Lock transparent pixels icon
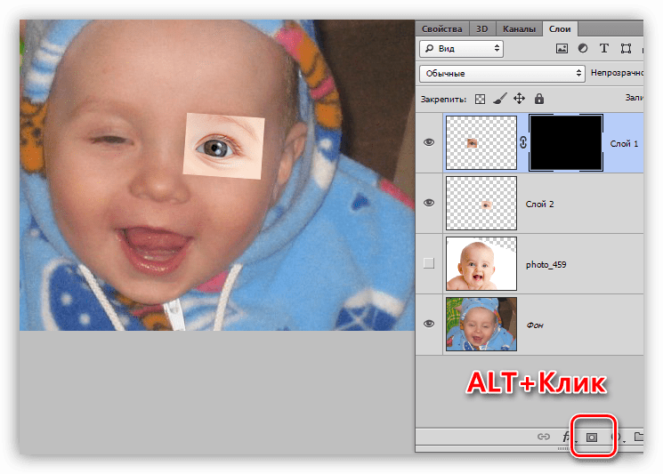This screenshot has width=663, height=474. point(480,99)
